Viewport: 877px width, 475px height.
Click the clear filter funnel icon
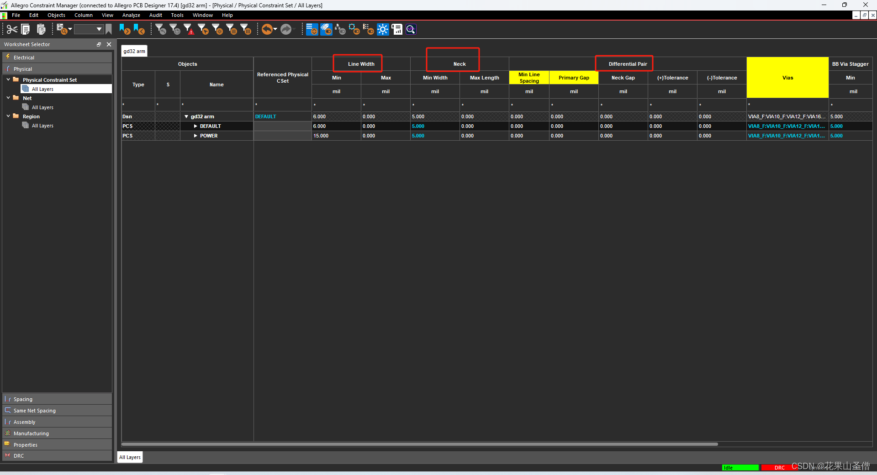(x=161, y=30)
